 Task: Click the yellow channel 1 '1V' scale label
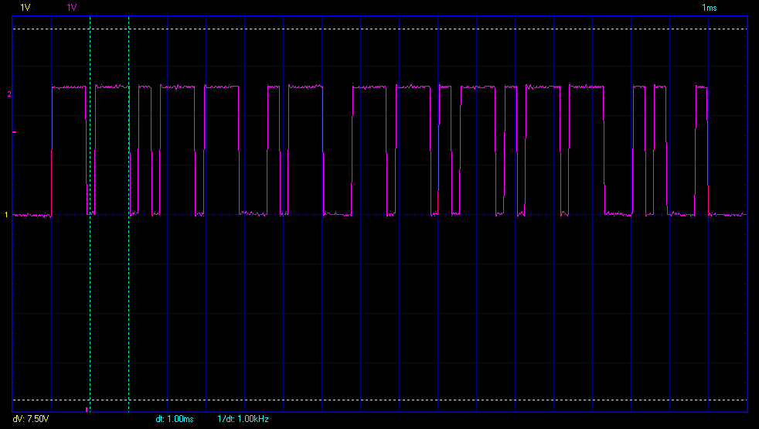point(26,8)
